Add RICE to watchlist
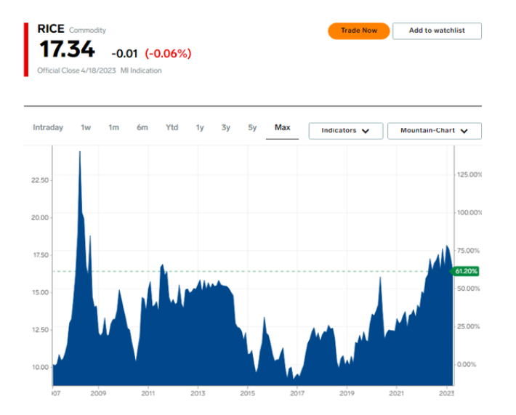This screenshot has height=415, width=516. coord(437,31)
